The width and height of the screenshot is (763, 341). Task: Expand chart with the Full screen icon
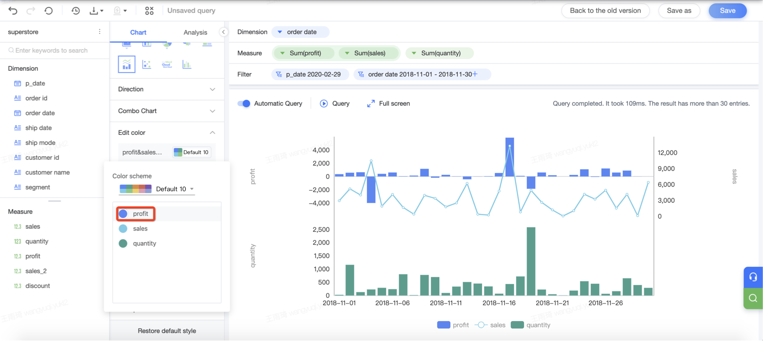pos(371,104)
